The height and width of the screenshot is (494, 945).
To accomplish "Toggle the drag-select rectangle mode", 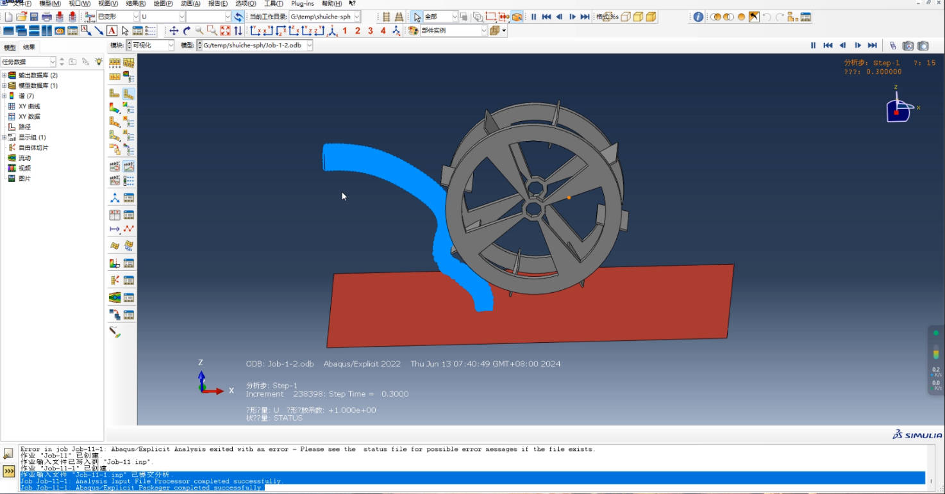I will tap(490, 17).
